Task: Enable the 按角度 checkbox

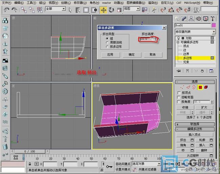Action: [179, 102]
